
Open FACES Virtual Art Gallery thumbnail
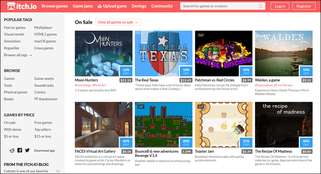[104, 125]
